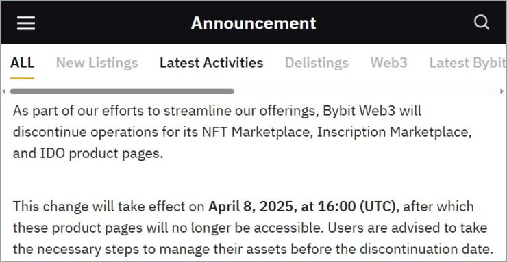
Task: Select the Web3 tab
Action: [388, 63]
